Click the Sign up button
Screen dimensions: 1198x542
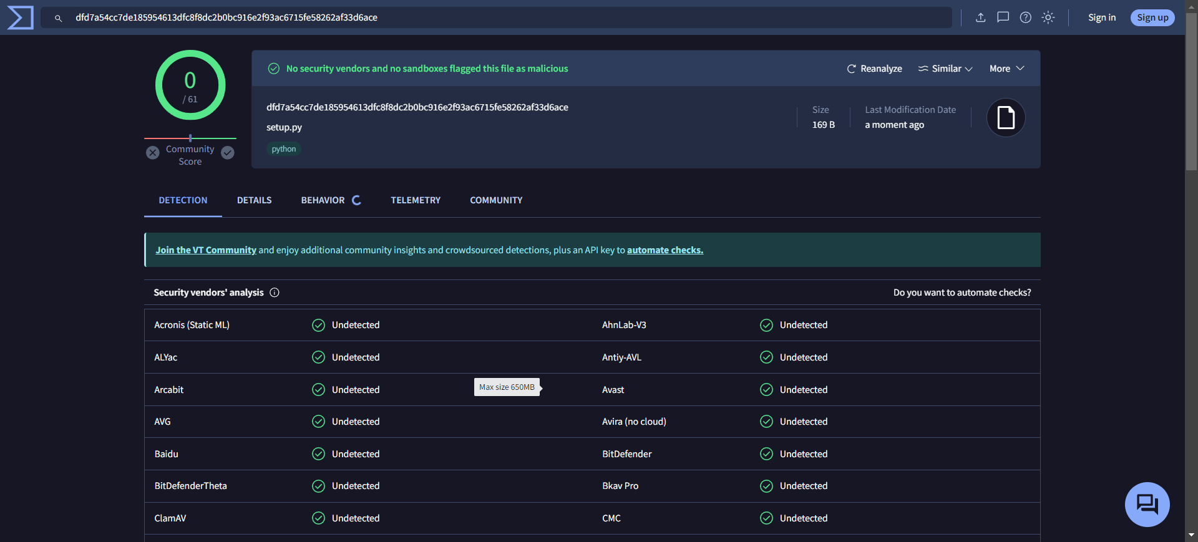pos(1152,17)
